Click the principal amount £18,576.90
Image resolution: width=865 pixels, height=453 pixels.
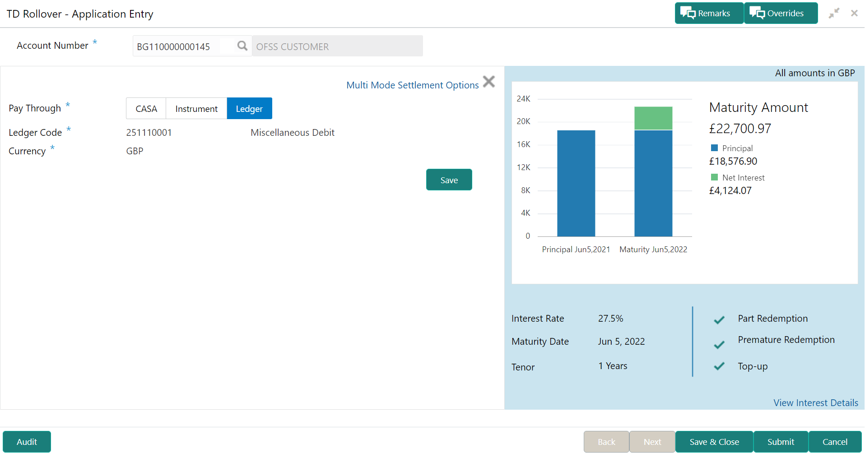tap(733, 161)
